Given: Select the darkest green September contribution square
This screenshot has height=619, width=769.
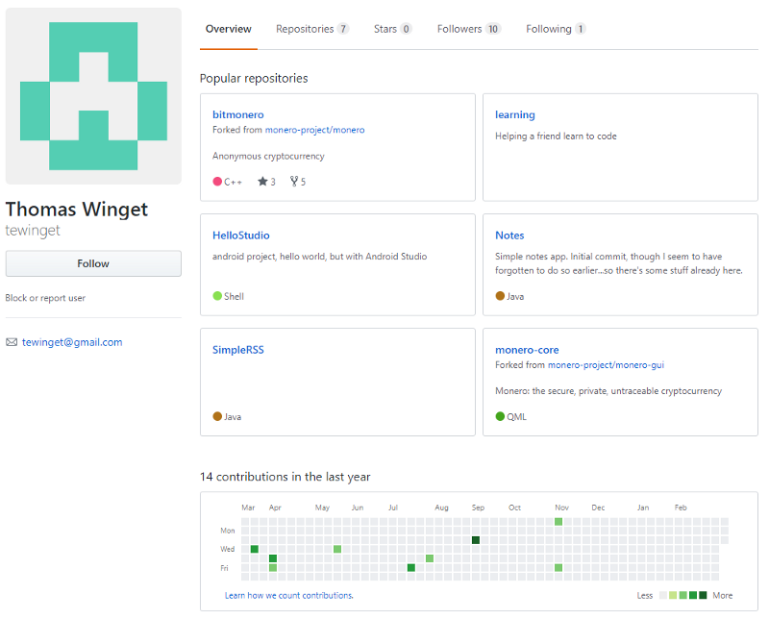Looking at the screenshot, I should [x=475, y=540].
